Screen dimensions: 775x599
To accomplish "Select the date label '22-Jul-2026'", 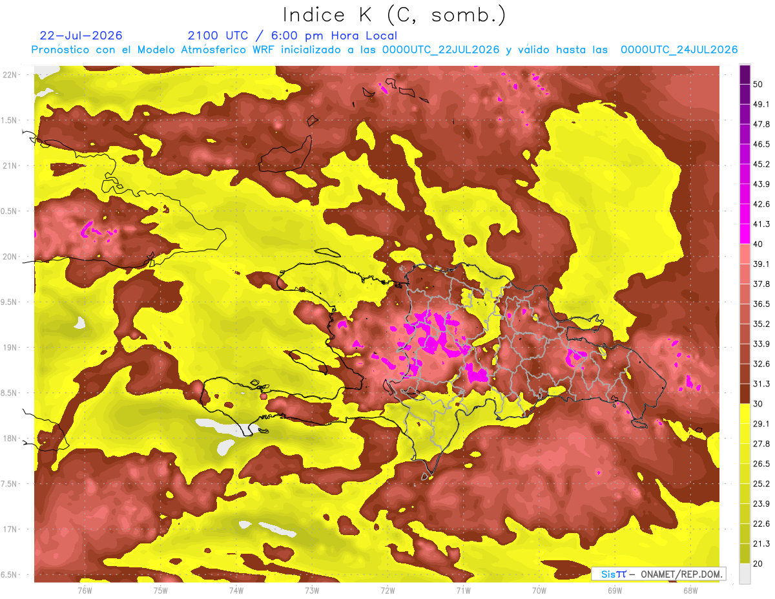I will point(81,36).
